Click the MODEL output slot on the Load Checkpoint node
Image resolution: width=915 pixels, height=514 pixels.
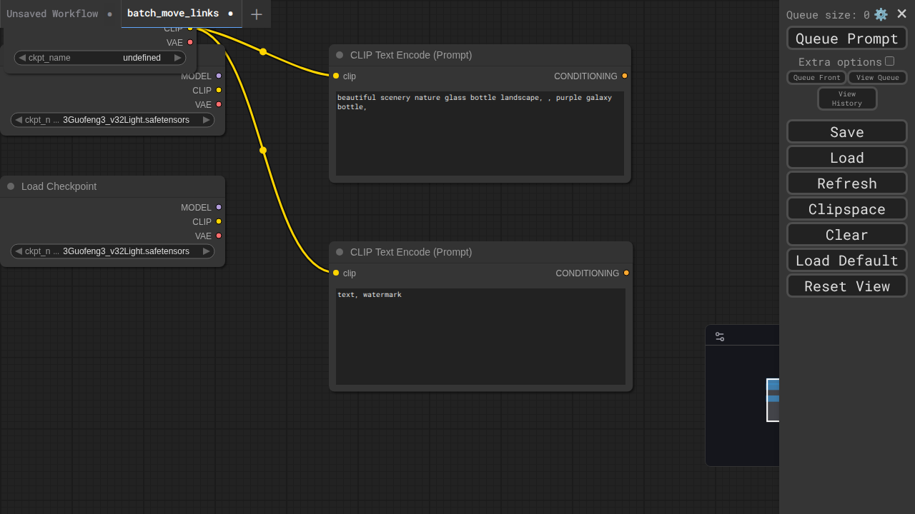pyautogui.click(x=219, y=207)
